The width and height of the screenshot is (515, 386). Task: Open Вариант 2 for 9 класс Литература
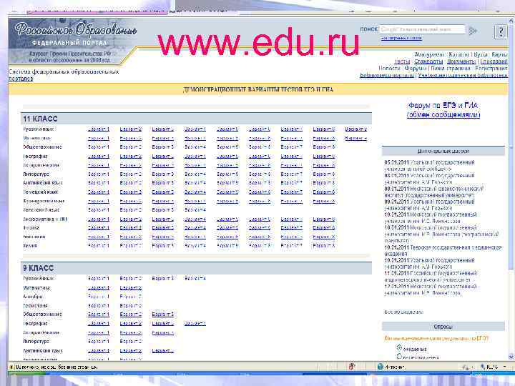point(131,342)
